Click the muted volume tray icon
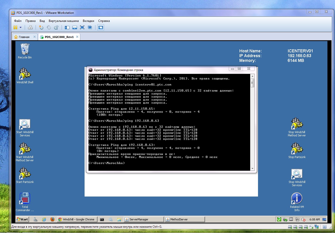This screenshot has width=335, height=233. click(303, 219)
